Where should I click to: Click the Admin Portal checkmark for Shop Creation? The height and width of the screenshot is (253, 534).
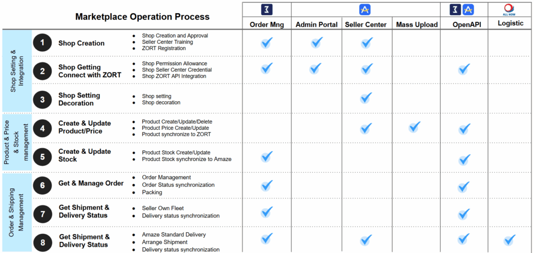point(317,43)
